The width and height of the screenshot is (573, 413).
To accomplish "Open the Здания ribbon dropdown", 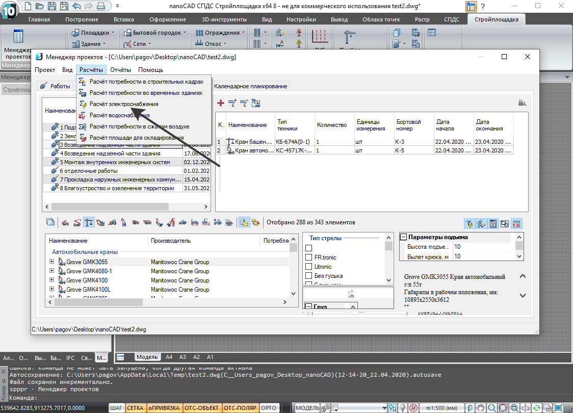I will (89, 44).
